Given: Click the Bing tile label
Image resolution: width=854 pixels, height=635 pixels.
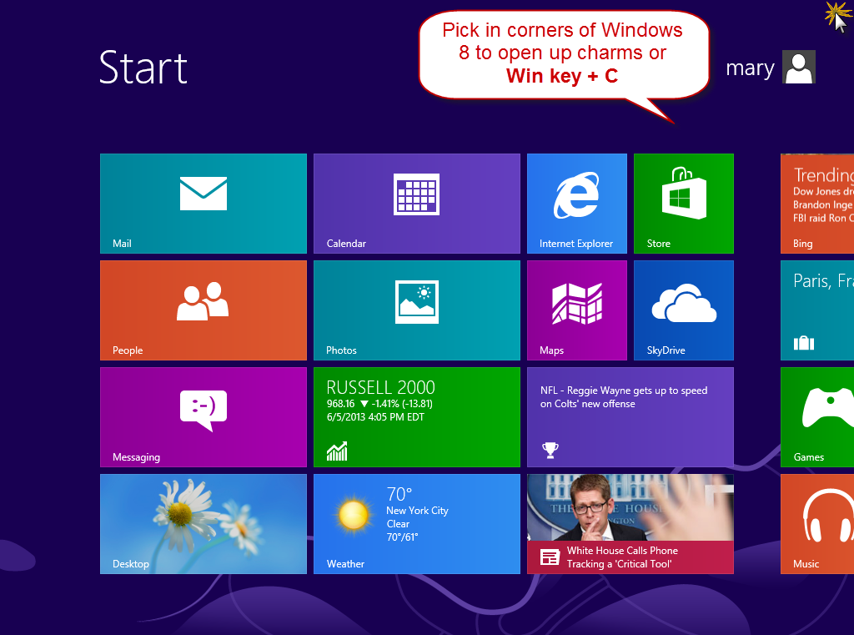Looking at the screenshot, I should tap(803, 244).
